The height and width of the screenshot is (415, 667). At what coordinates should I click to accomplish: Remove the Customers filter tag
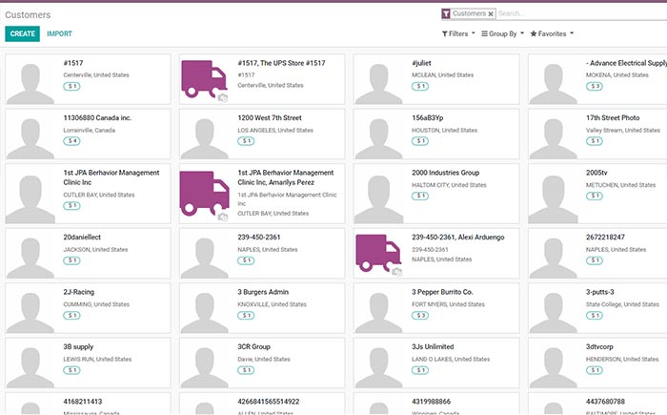pos(491,14)
